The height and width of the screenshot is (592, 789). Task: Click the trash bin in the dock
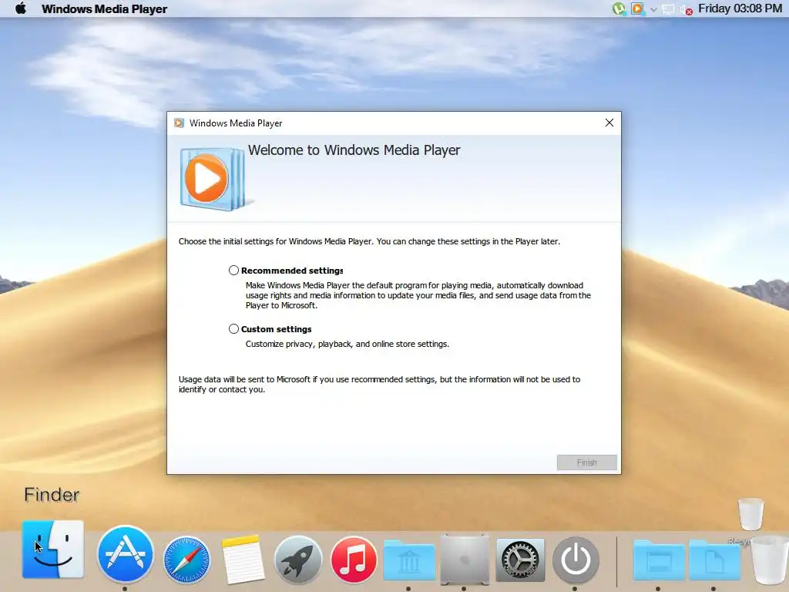pos(770,560)
